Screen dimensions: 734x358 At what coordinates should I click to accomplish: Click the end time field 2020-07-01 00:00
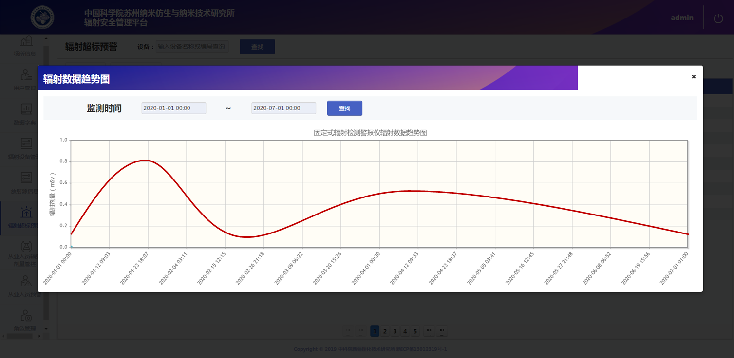283,108
